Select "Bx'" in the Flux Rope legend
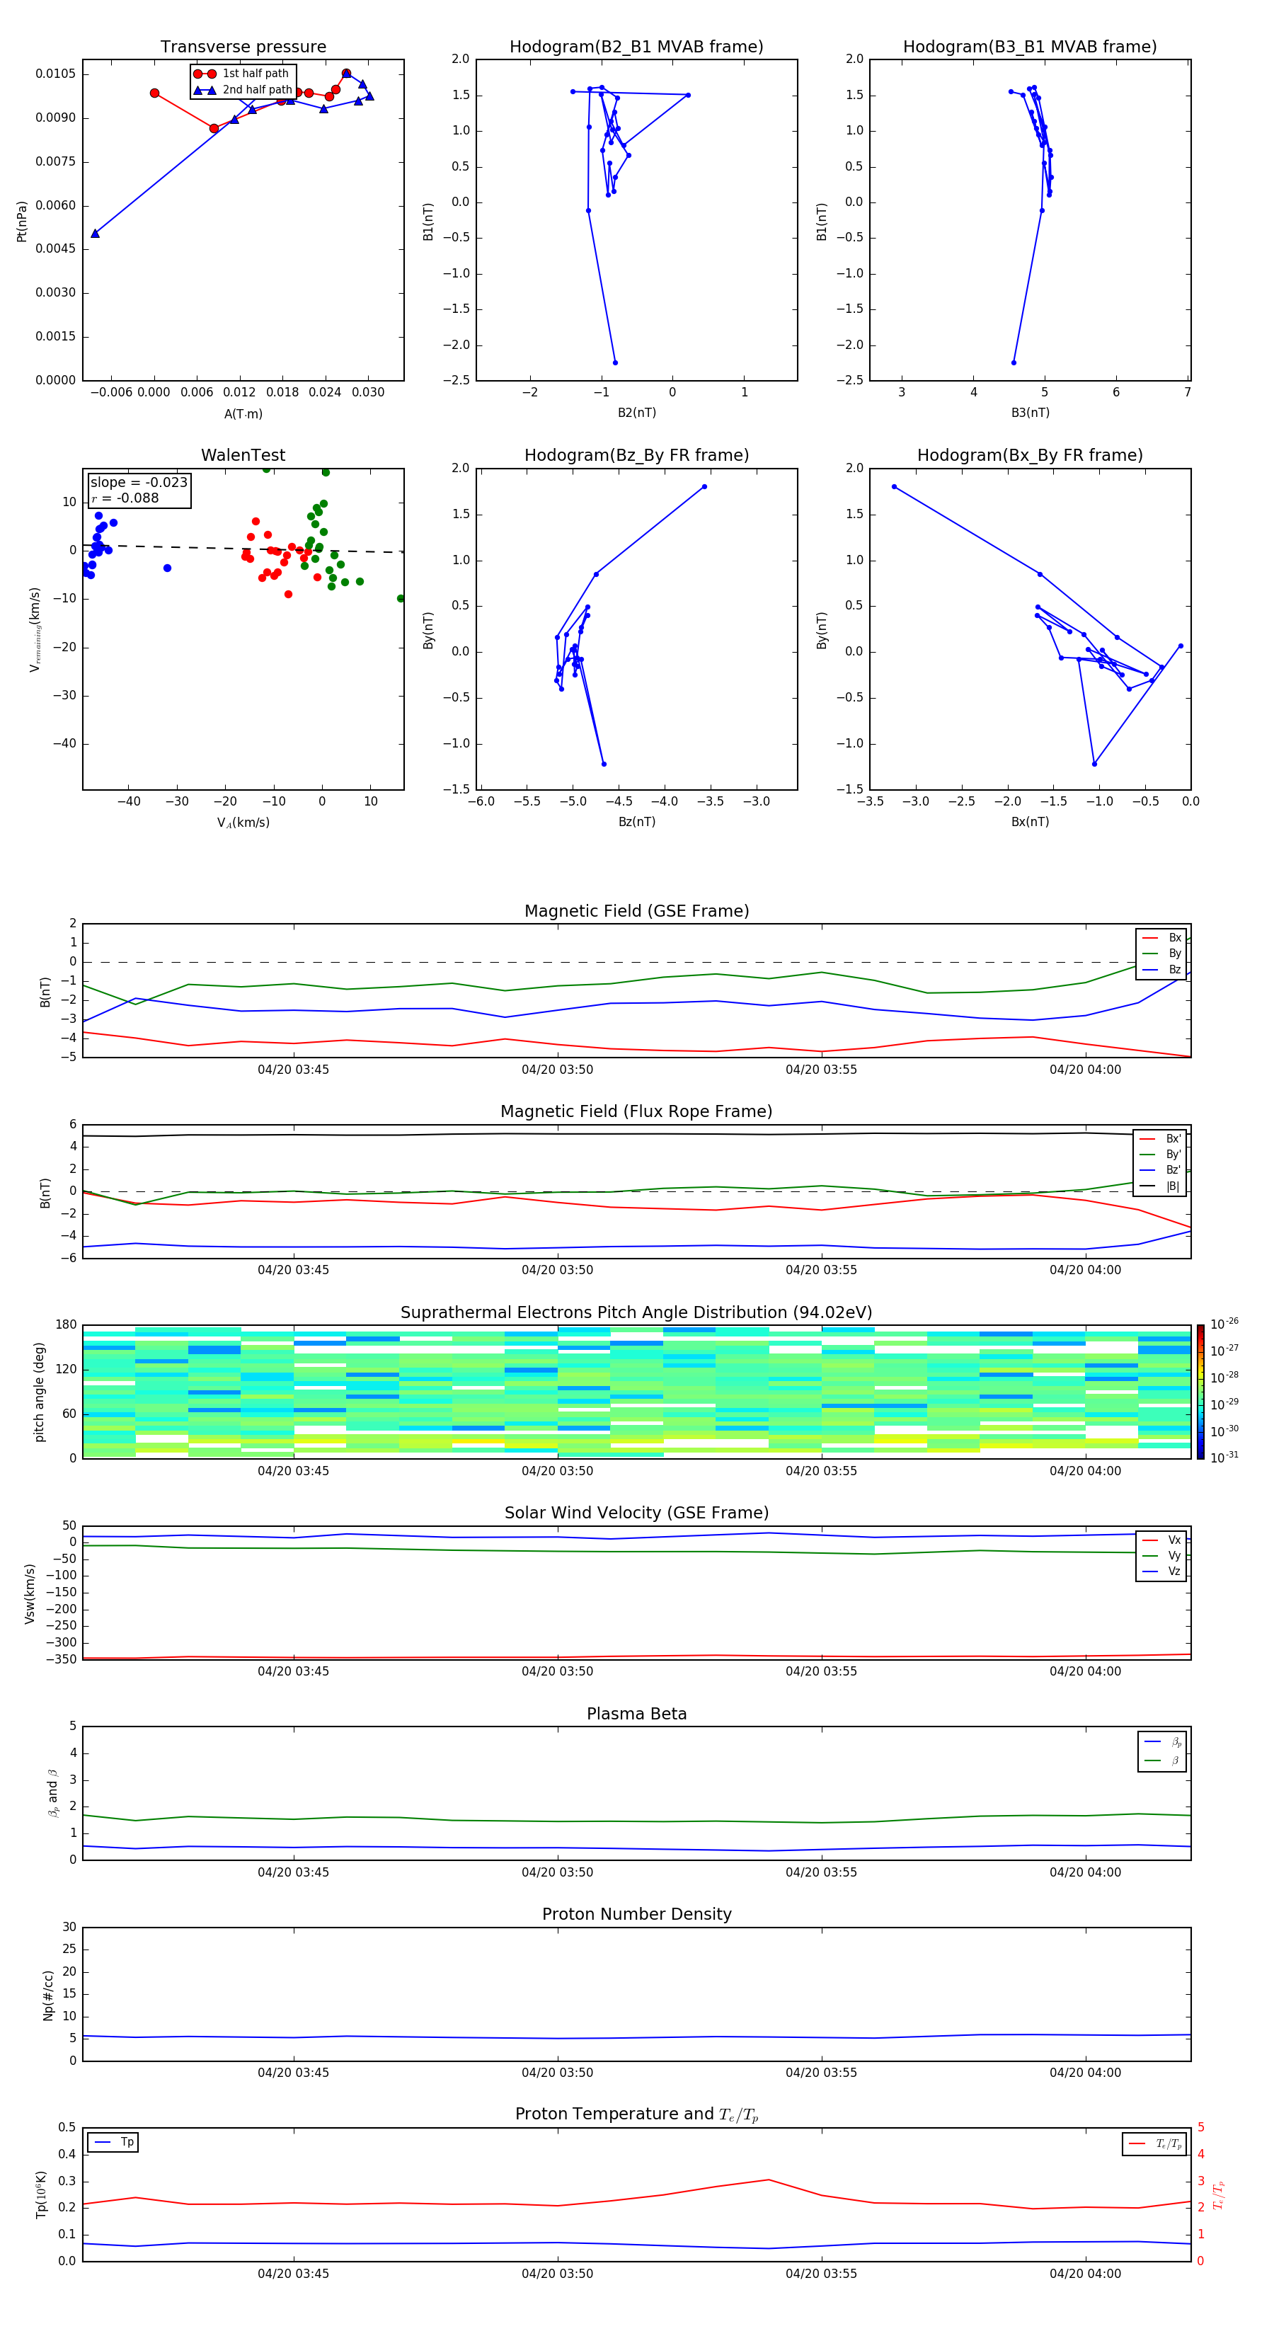This screenshot has width=1274, height=2336. (x=1161, y=1139)
